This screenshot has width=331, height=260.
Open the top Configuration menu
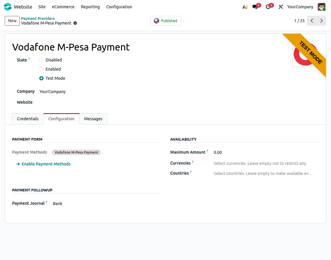[119, 7]
